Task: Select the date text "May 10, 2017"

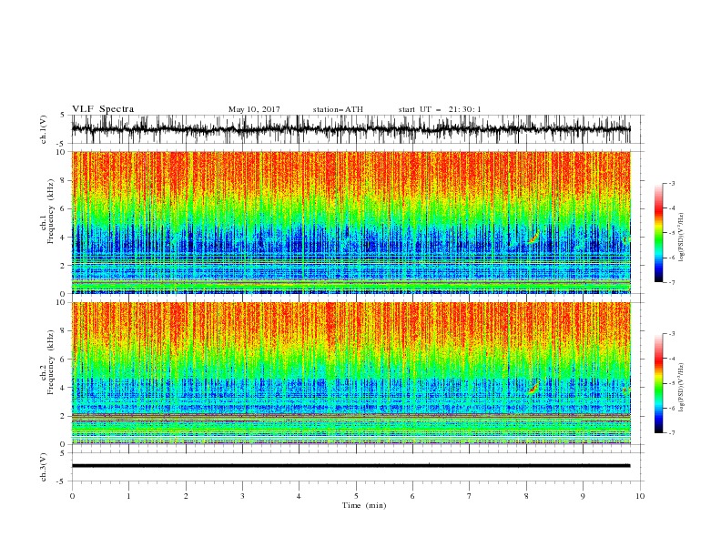Action: (x=254, y=109)
